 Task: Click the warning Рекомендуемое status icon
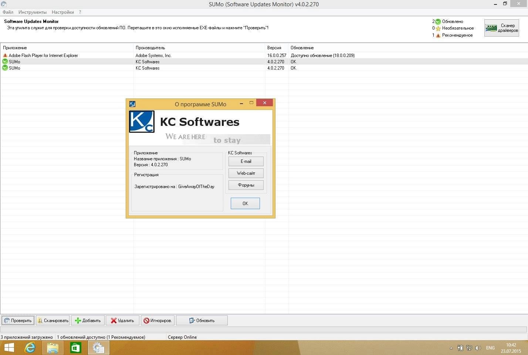(438, 36)
